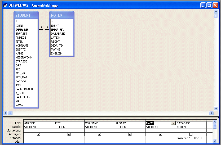Select MATHE field in NOTEN table
Viewport: 221px width, 145px height.
coord(56,49)
